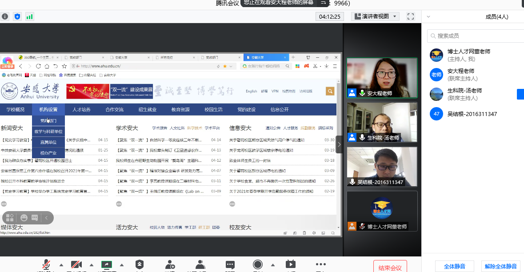Screen dimensions: 524x272
Task: Click the blue security shield icon
Action: [x=17, y=16]
